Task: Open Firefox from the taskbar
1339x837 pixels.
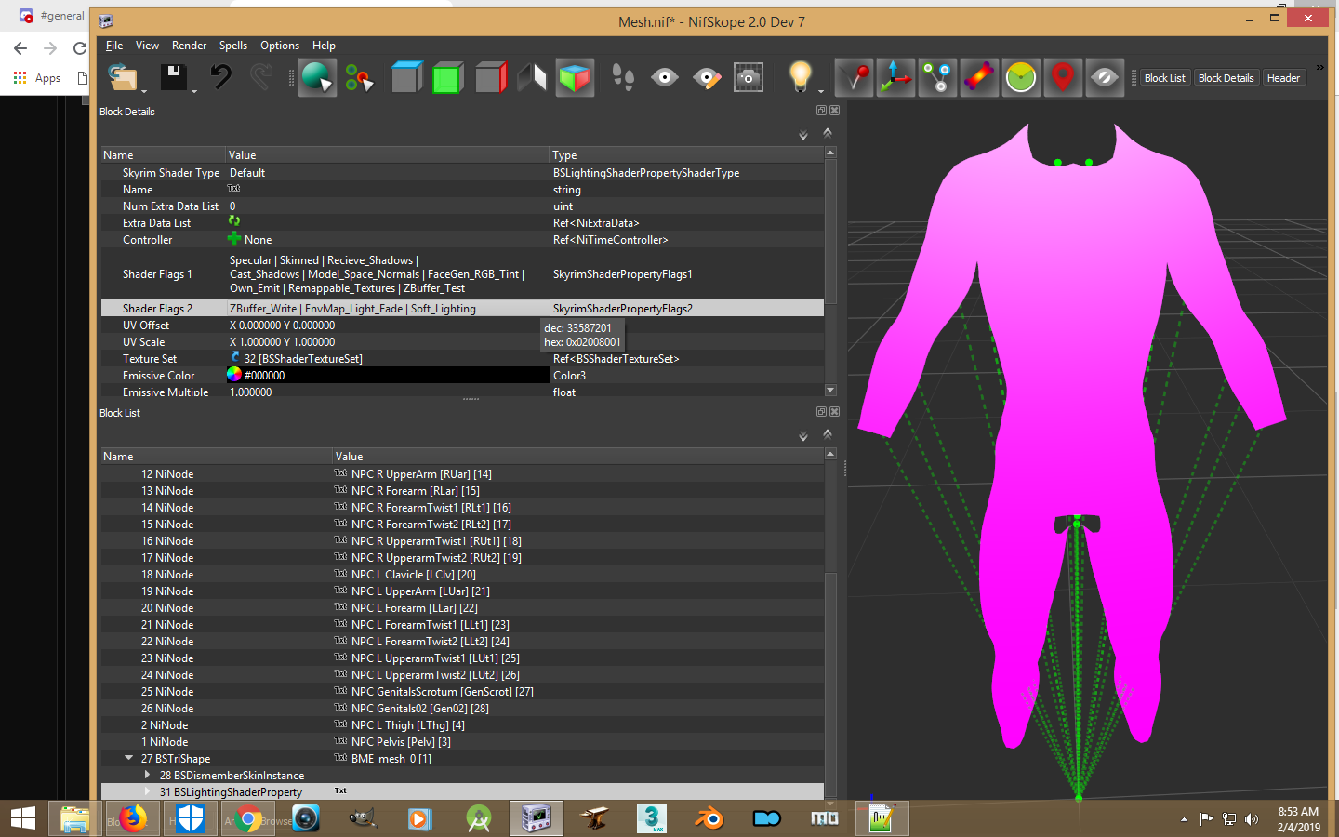Action: (132, 818)
